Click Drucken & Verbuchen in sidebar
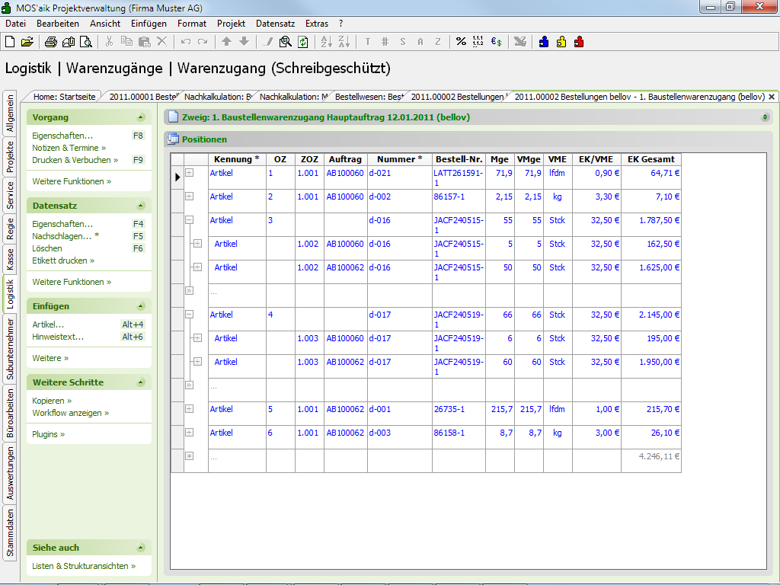The height and width of the screenshot is (585, 780). [75, 160]
